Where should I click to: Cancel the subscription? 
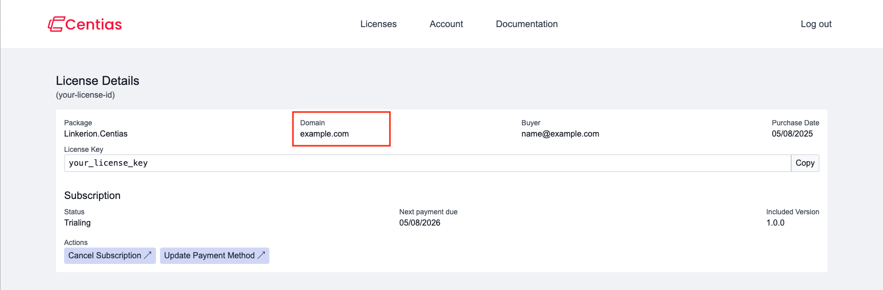coord(110,256)
